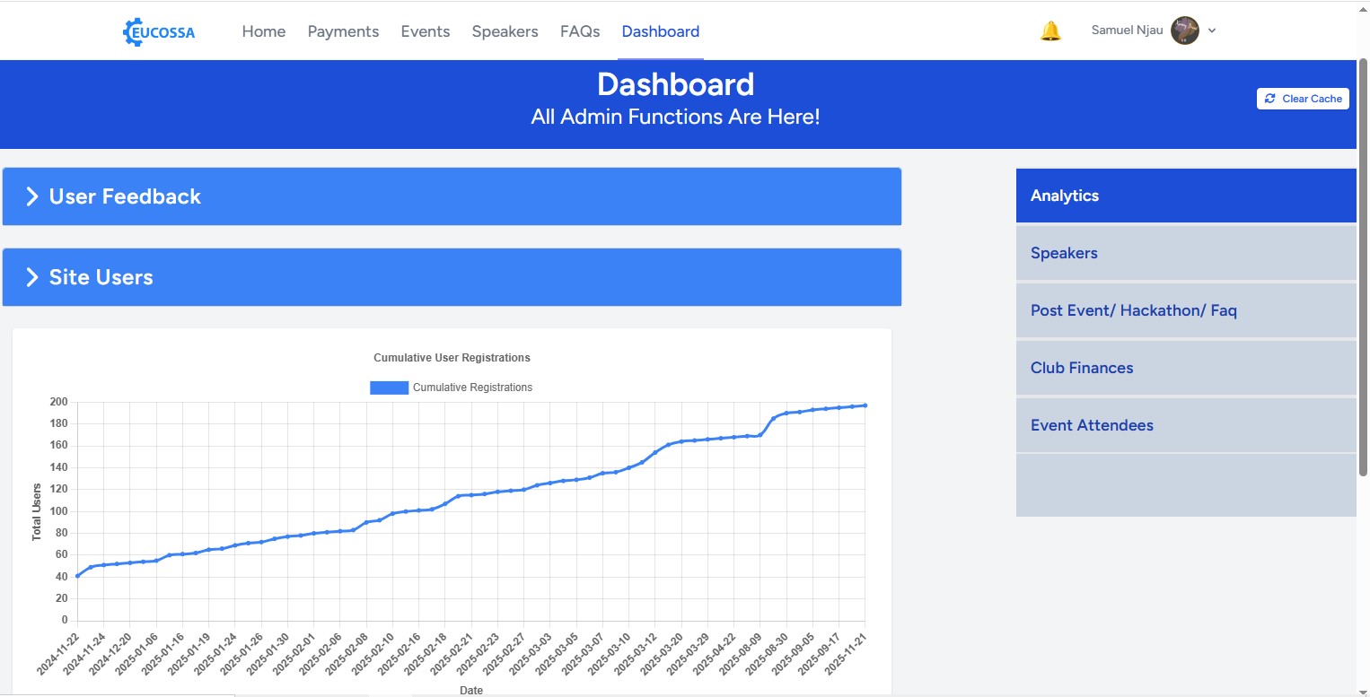The height and width of the screenshot is (697, 1370).
Task: Select the Dashboard nav item
Action: tap(661, 30)
